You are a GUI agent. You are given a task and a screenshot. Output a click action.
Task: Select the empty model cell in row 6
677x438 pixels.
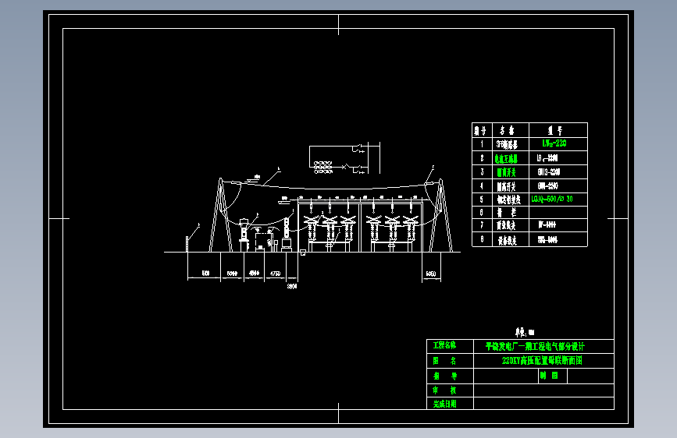click(558, 213)
